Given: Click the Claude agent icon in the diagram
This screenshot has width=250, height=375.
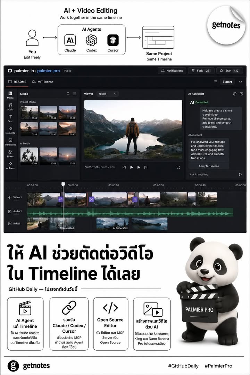Looking at the screenshot, I should 70,40.
